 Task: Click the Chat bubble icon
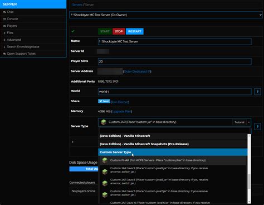[4, 12]
